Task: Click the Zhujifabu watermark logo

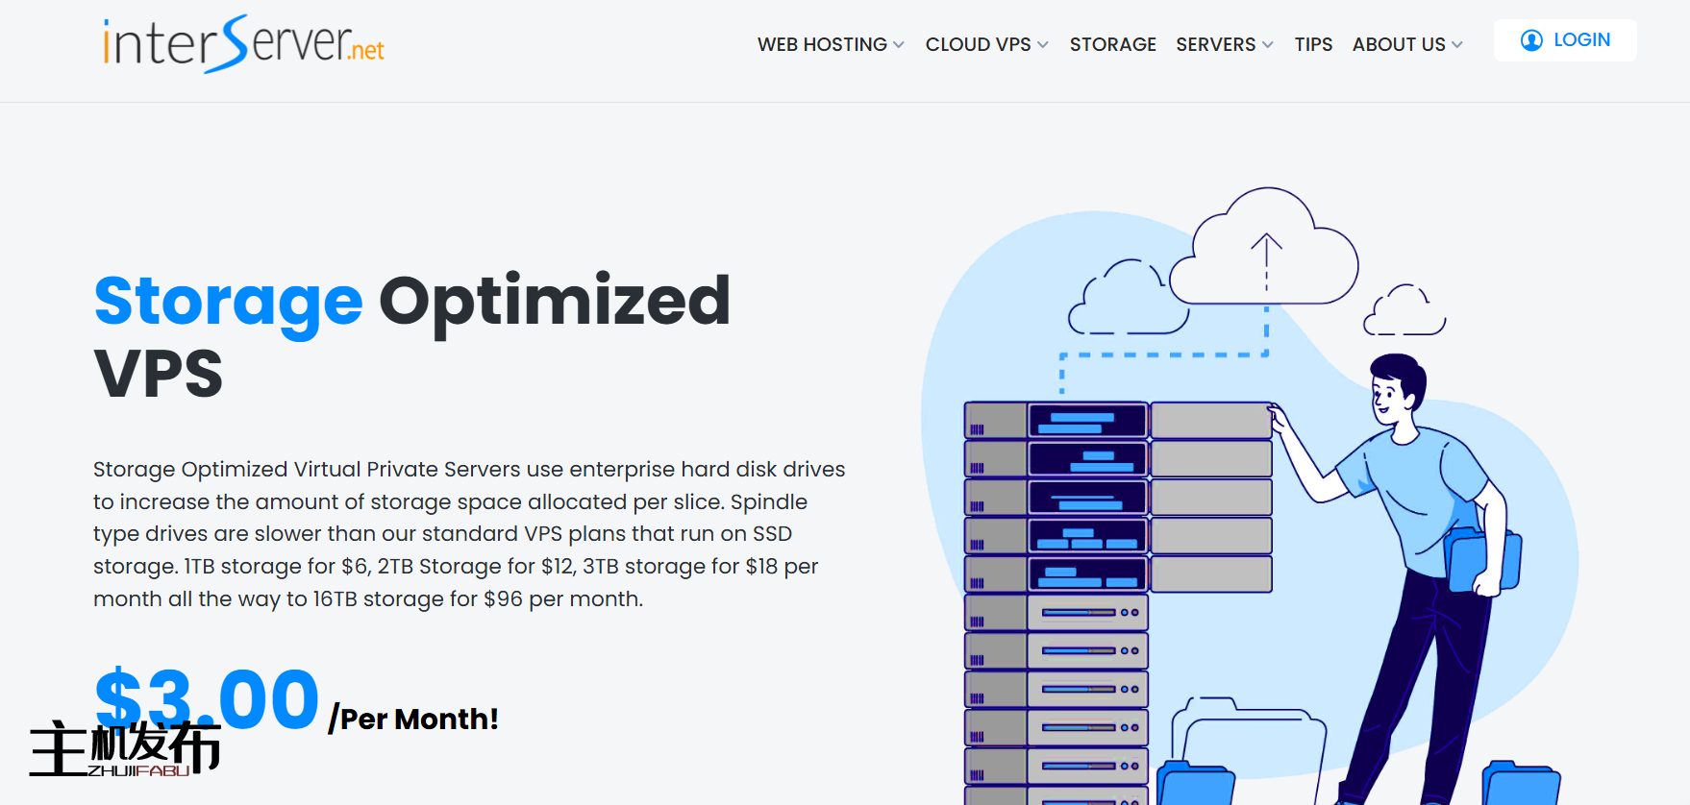Action: point(125,748)
